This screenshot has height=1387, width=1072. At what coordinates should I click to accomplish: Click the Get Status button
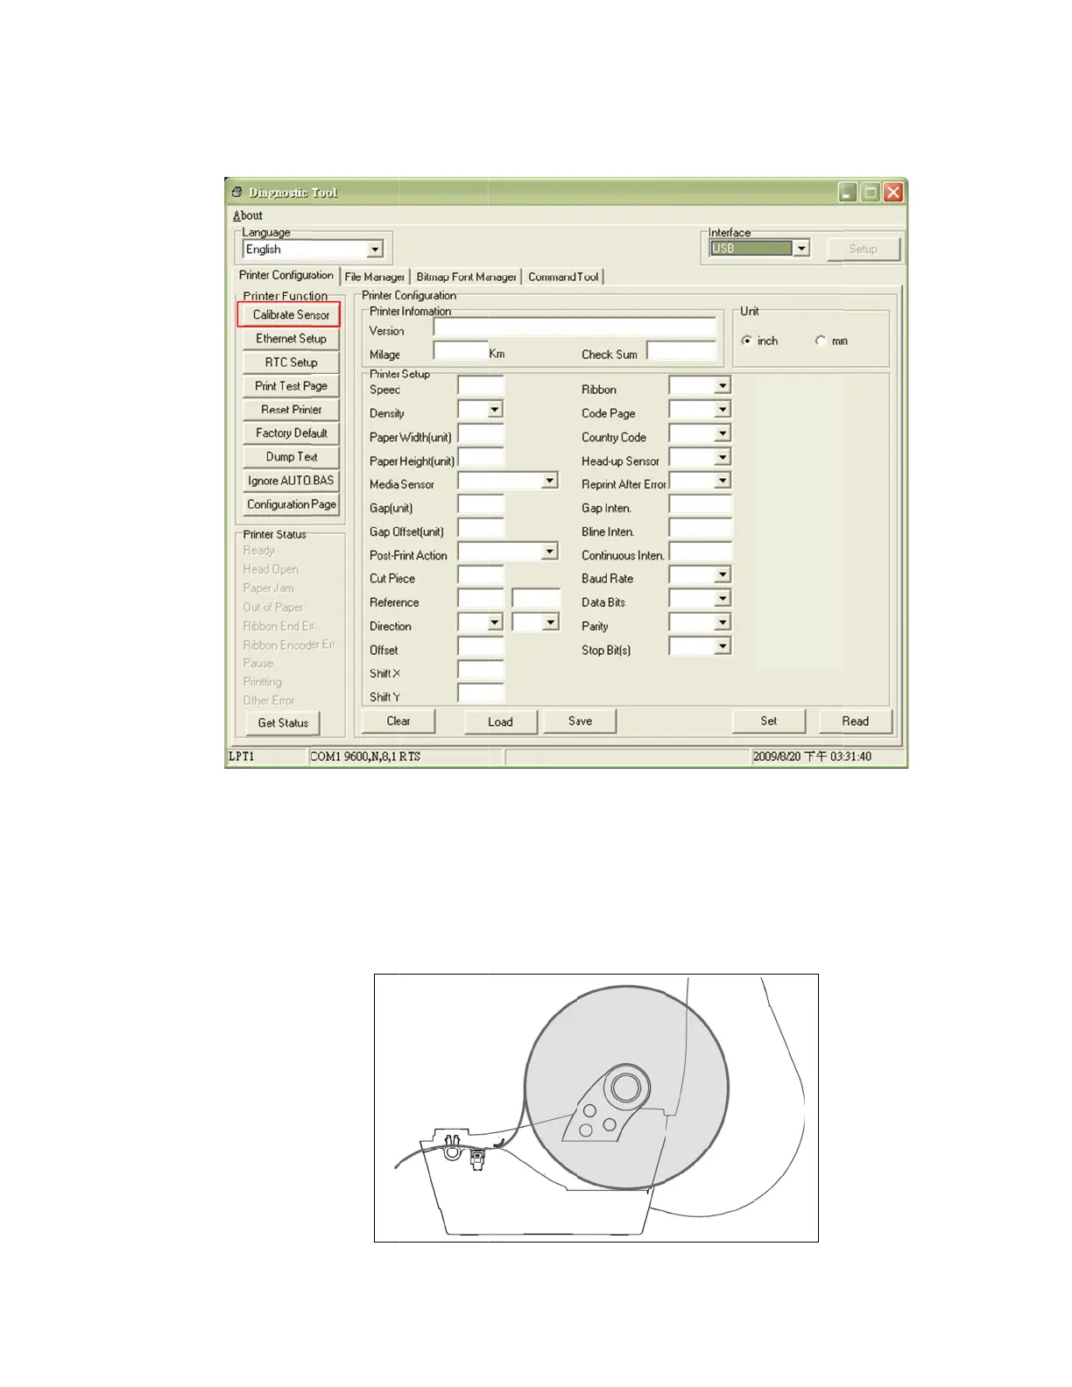tap(283, 723)
